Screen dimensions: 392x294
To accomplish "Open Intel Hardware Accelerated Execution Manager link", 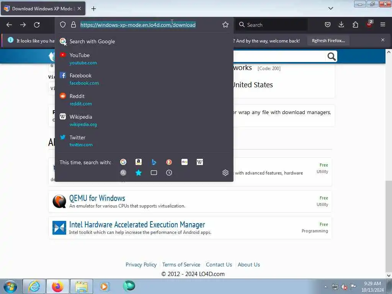I will [x=137, y=224].
